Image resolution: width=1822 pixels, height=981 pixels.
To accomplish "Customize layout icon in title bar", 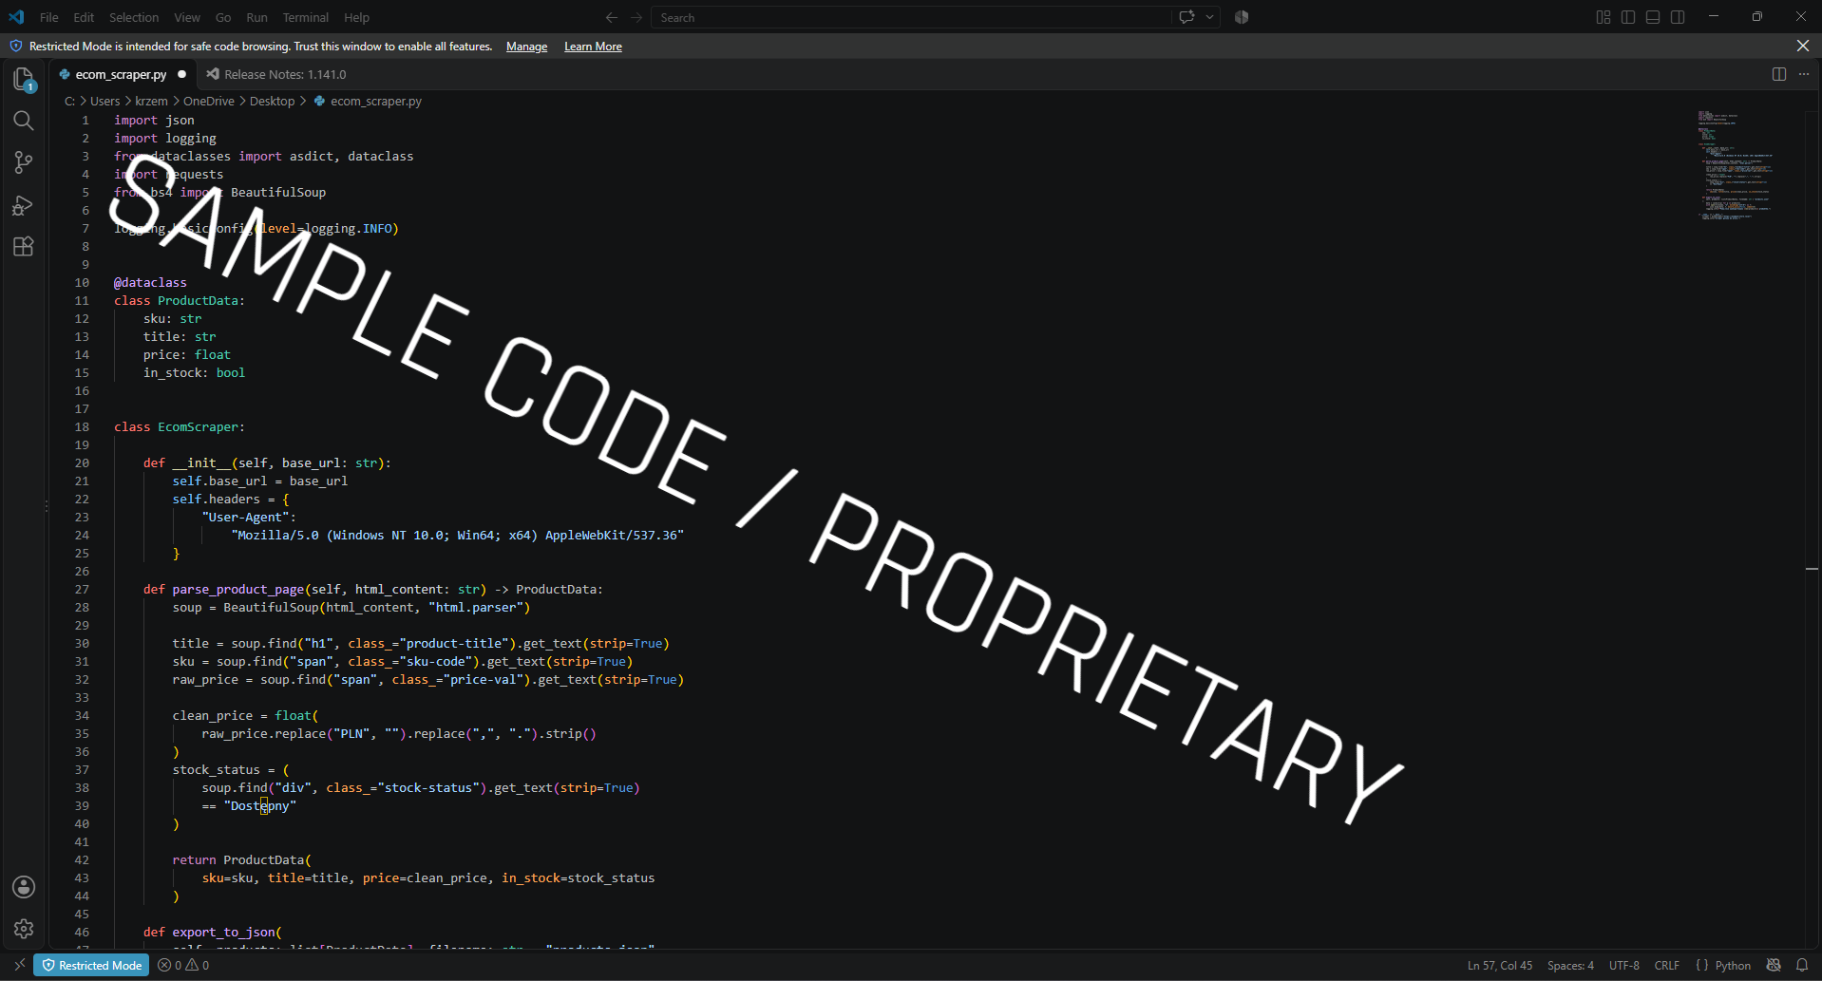I will [x=1604, y=17].
